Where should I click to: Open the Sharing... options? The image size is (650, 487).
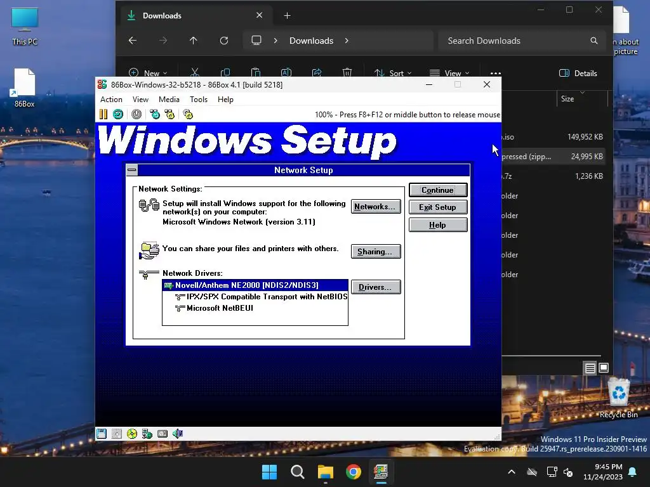click(x=376, y=251)
